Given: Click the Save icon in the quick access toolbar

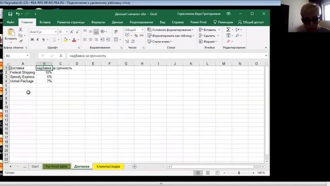Looking at the screenshot, I should point(10,14).
